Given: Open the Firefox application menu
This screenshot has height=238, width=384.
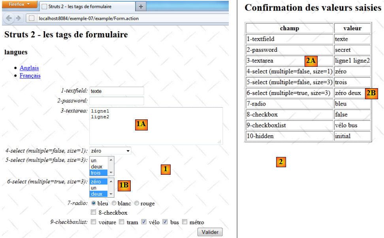Looking at the screenshot, I should pyautogui.click(x=19, y=4).
